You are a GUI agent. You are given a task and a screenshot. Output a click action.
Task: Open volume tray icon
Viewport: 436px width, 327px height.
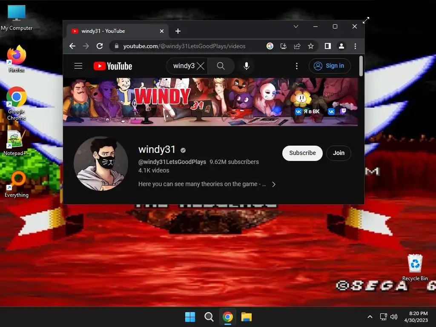394,317
